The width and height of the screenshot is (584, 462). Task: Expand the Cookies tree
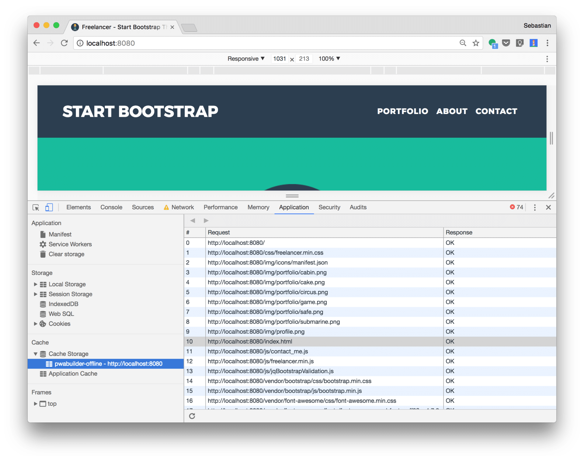point(36,324)
